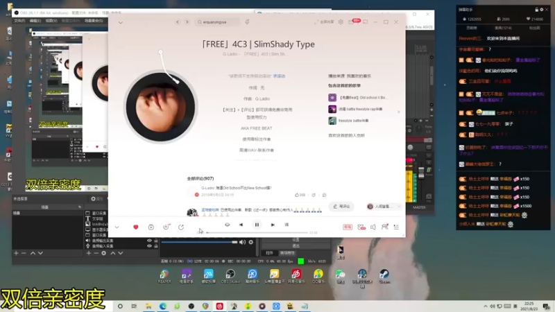The height and width of the screenshot is (312, 555).
Task: Open the G-Ladio commenter name link
Action: (x=207, y=188)
